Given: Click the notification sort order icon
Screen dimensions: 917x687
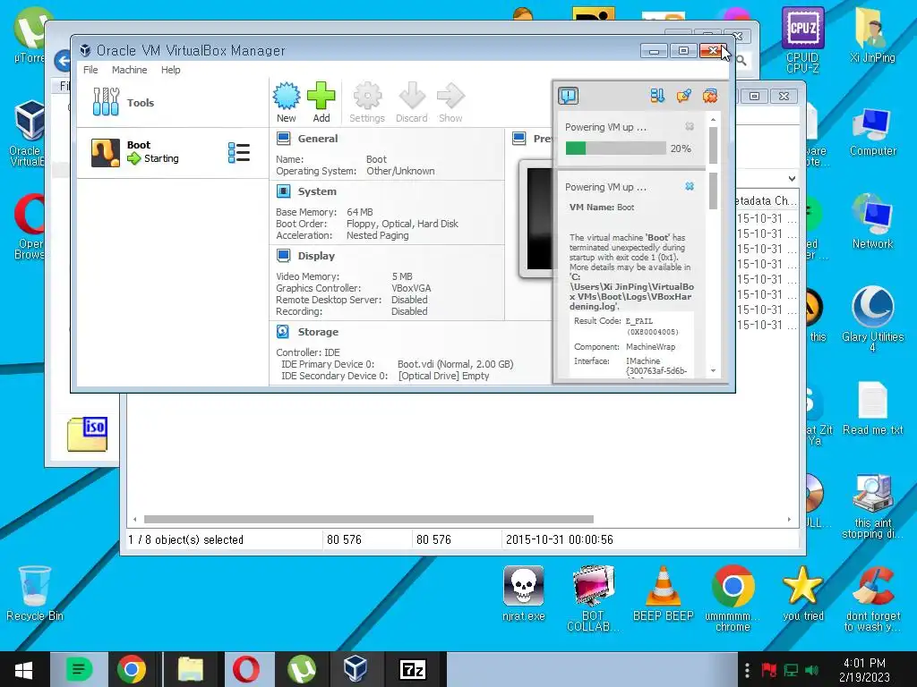Looking at the screenshot, I should 657,95.
